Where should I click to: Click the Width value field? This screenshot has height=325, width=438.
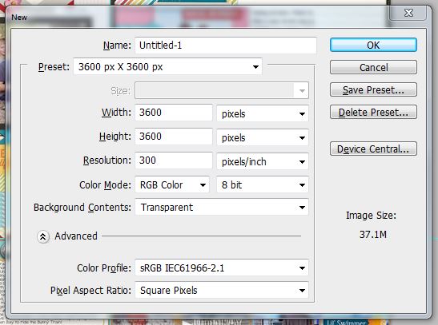(x=174, y=113)
